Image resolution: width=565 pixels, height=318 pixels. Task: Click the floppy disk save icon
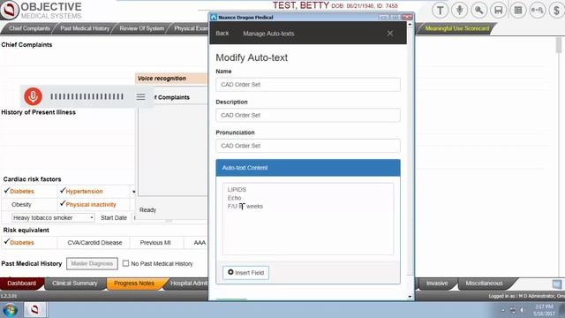(498, 11)
